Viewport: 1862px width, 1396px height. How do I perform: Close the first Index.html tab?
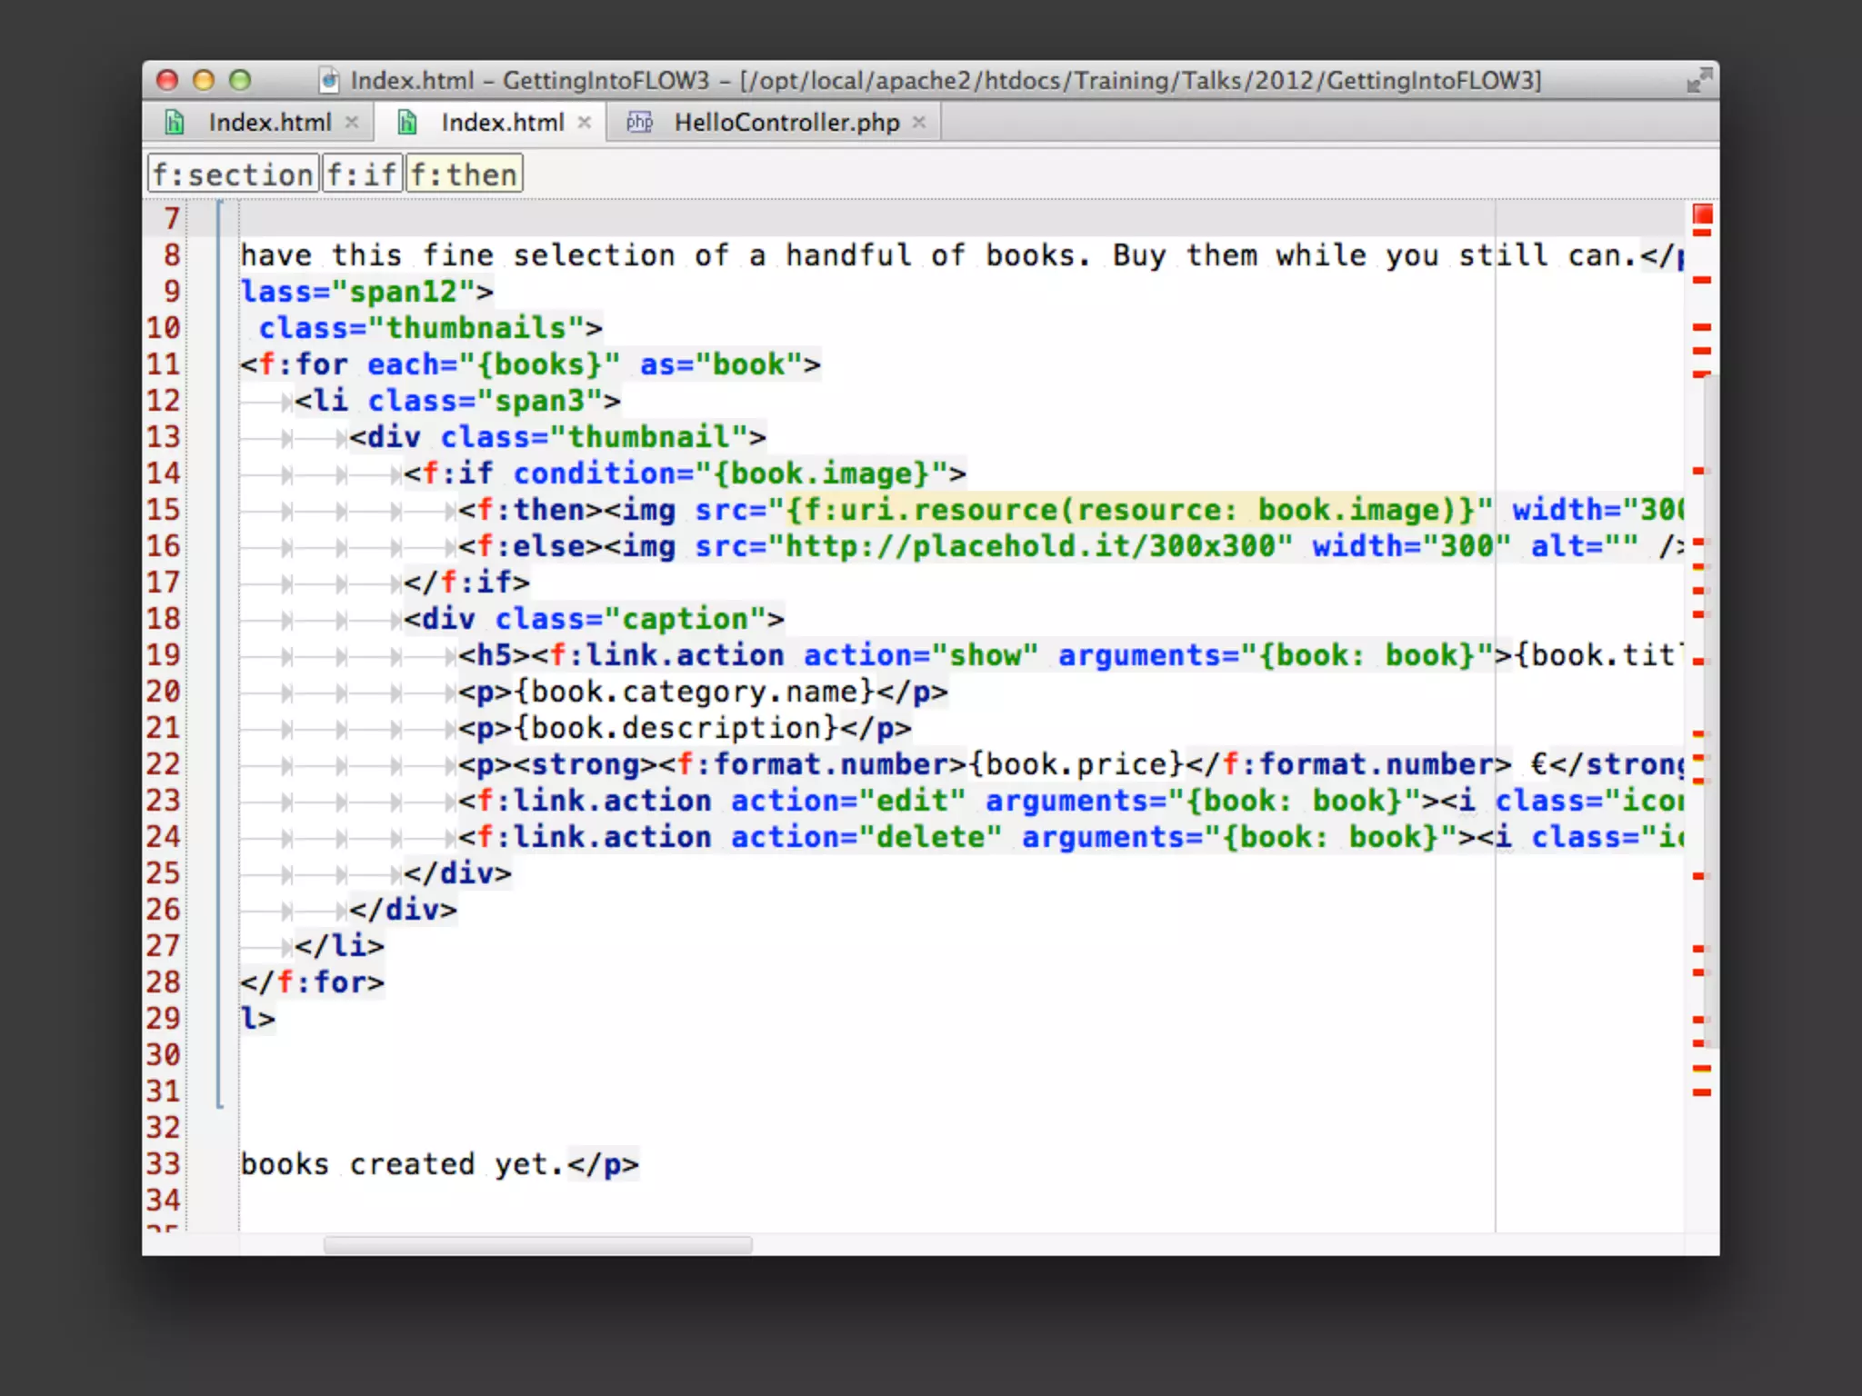coord(352,123)
